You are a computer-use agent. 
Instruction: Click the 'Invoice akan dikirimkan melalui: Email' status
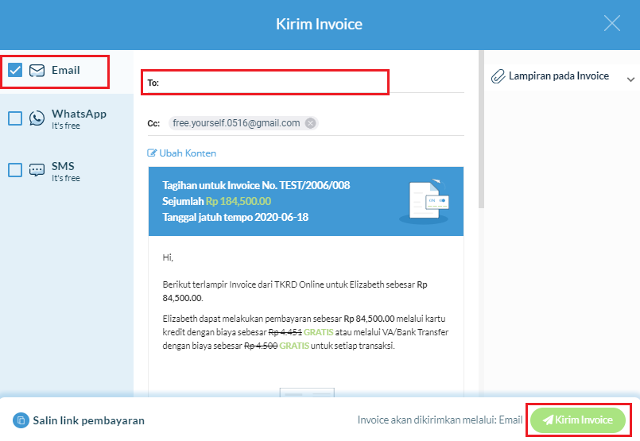pyautogui.click(x=440, y=420)
